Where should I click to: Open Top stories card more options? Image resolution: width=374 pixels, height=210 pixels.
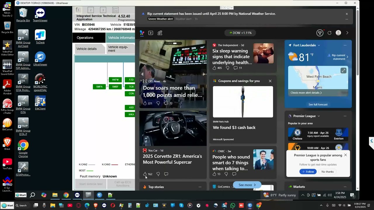point(200,187)
